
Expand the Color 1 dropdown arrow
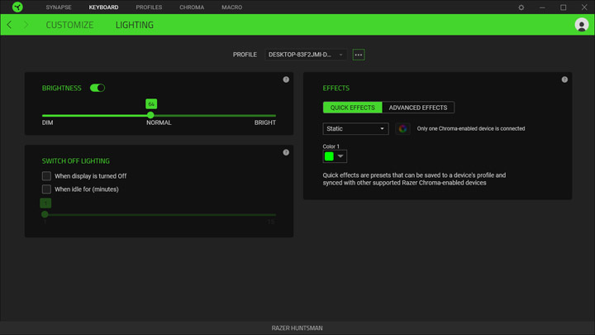tap(340, 156)
